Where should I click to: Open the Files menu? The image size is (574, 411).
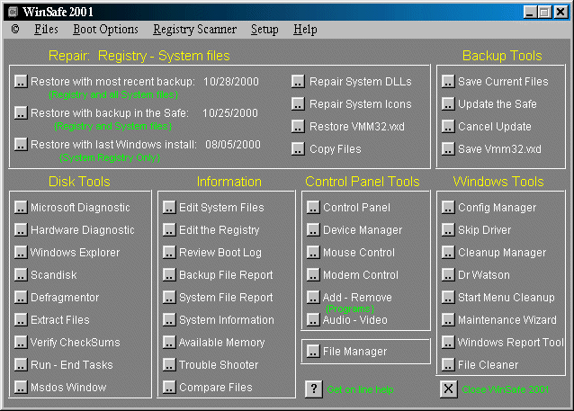click(x=46, y=30)
